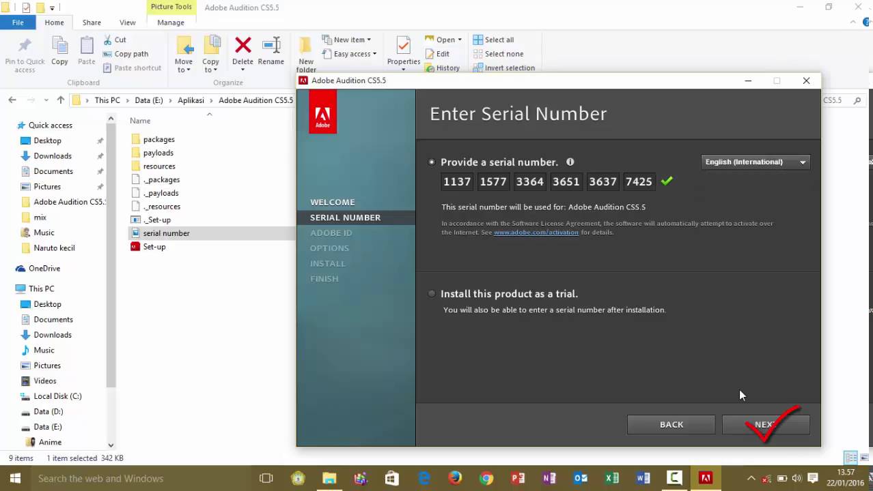Click the Back arrow in Explorer navigation
This screenshot has width=873, height=491.
(12, 100)
